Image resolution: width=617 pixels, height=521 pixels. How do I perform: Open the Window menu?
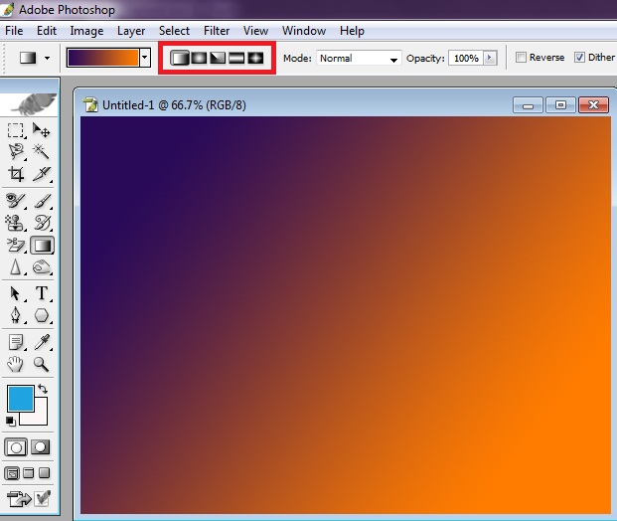304,31
